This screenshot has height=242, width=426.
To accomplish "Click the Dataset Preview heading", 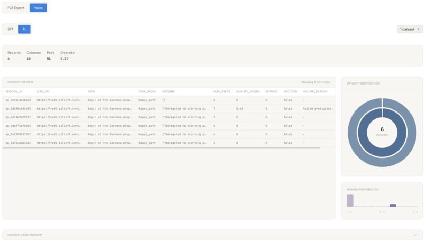I will tap(20, 82).
